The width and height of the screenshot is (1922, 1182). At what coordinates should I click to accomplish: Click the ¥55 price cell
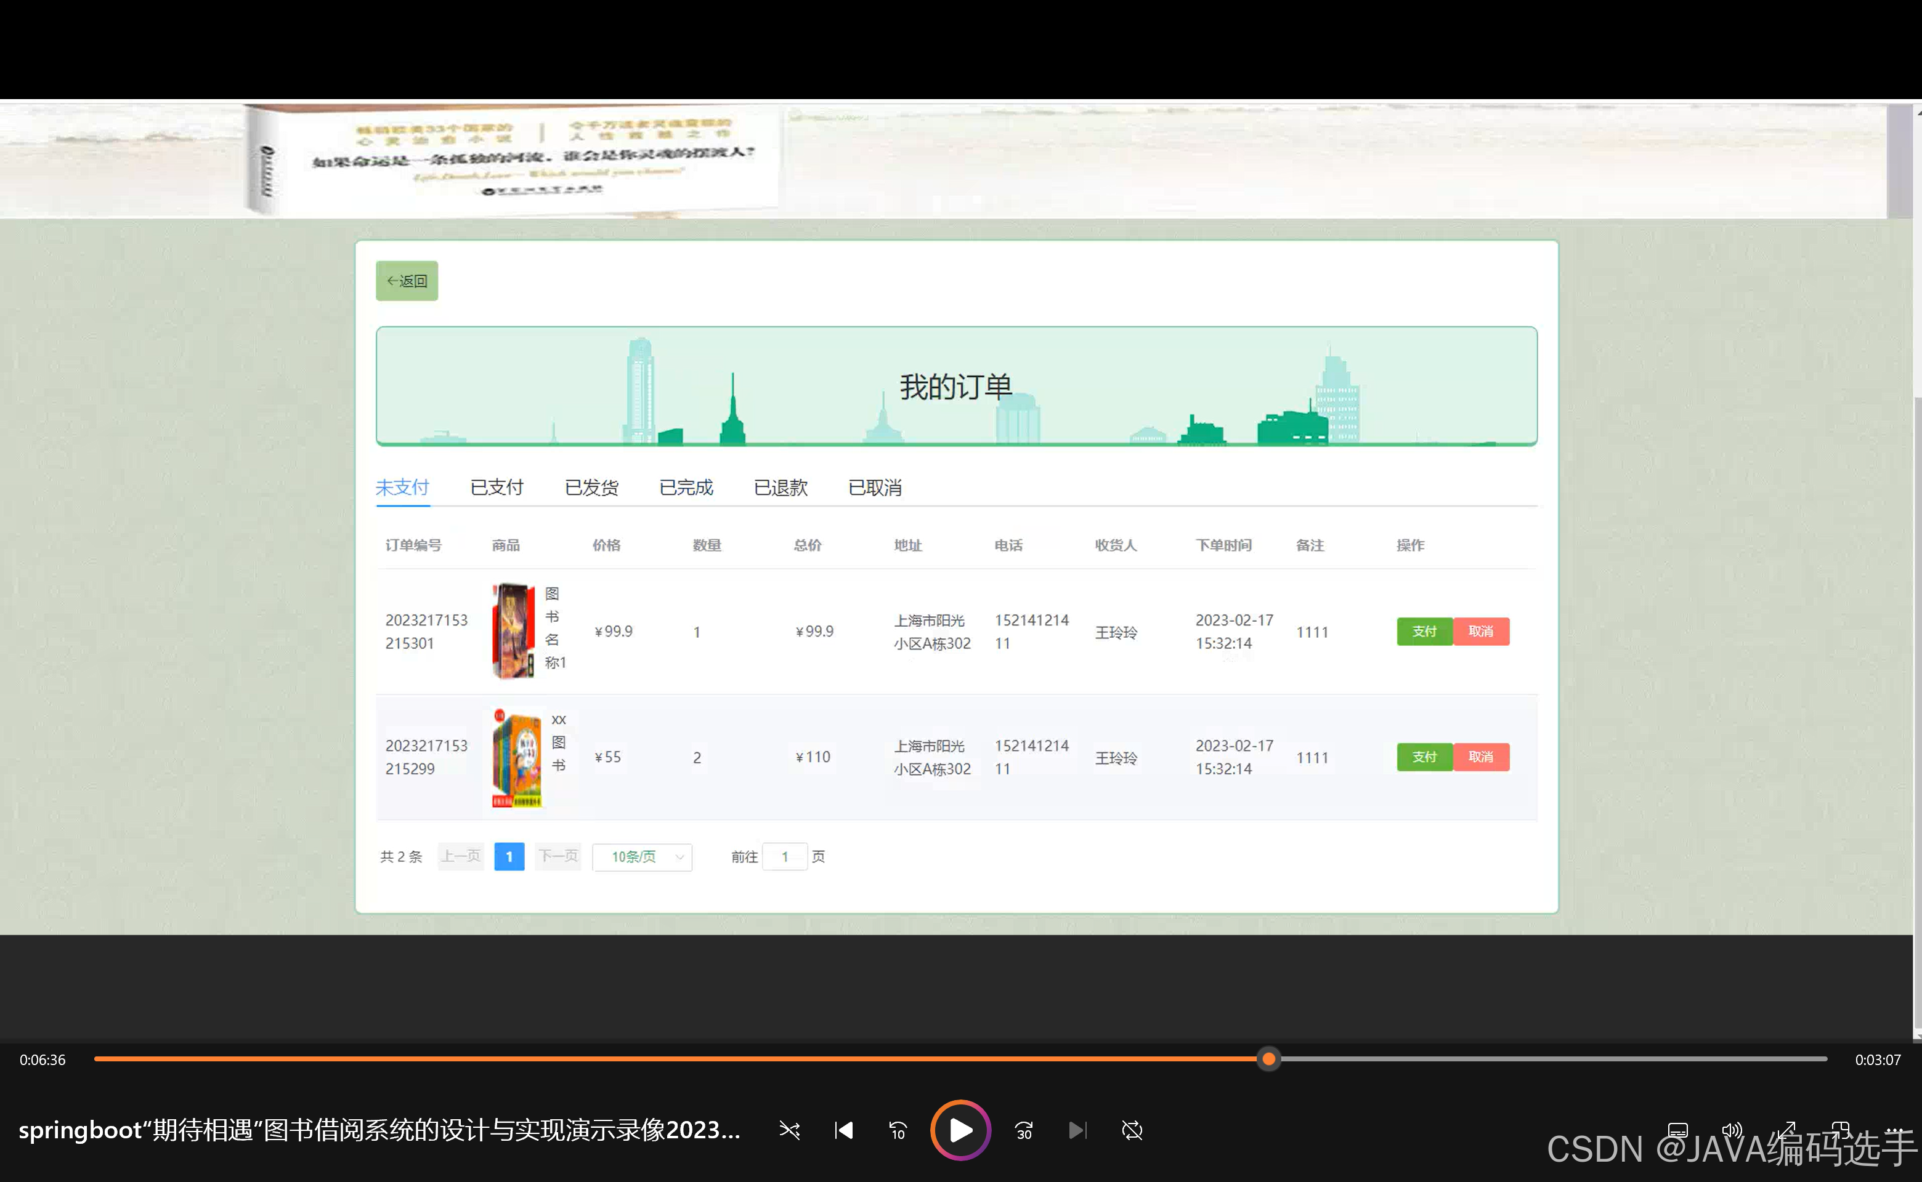coord(608,757)
